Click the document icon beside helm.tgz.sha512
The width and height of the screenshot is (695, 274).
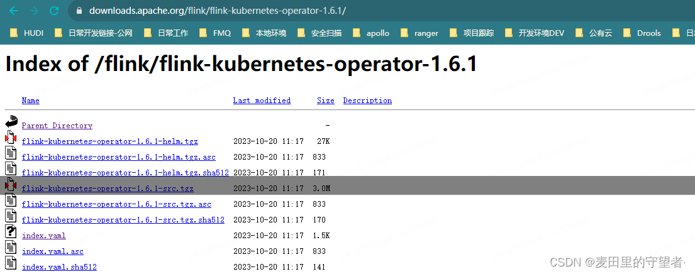tap(11, 168)
